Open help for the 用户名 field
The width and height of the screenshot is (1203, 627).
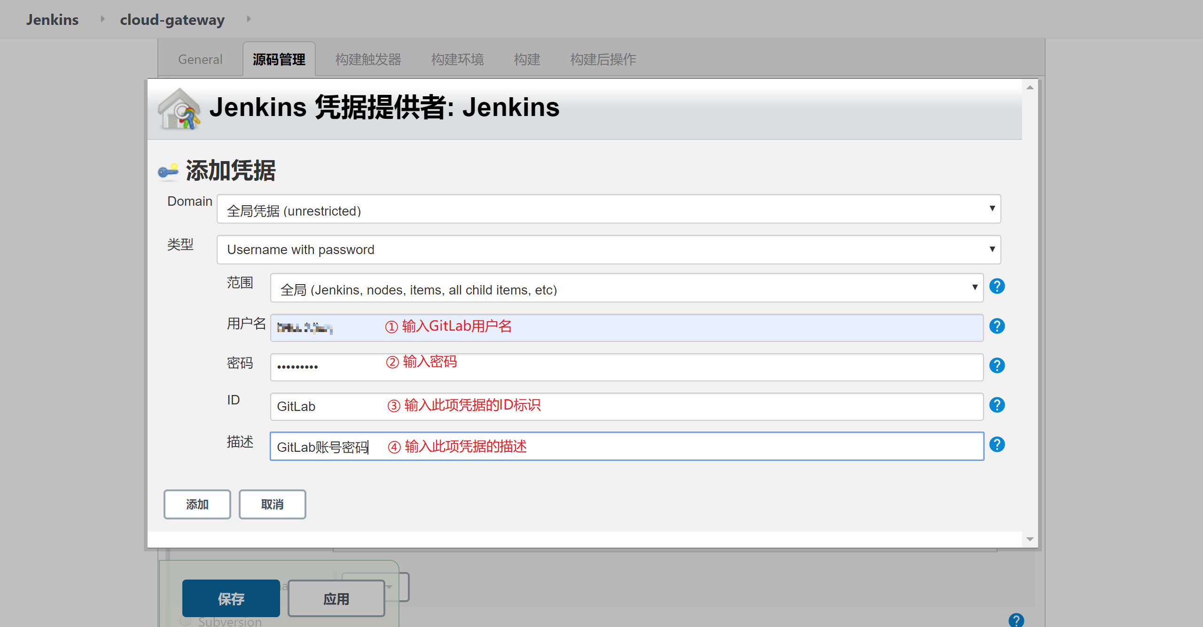click(998, 326)
